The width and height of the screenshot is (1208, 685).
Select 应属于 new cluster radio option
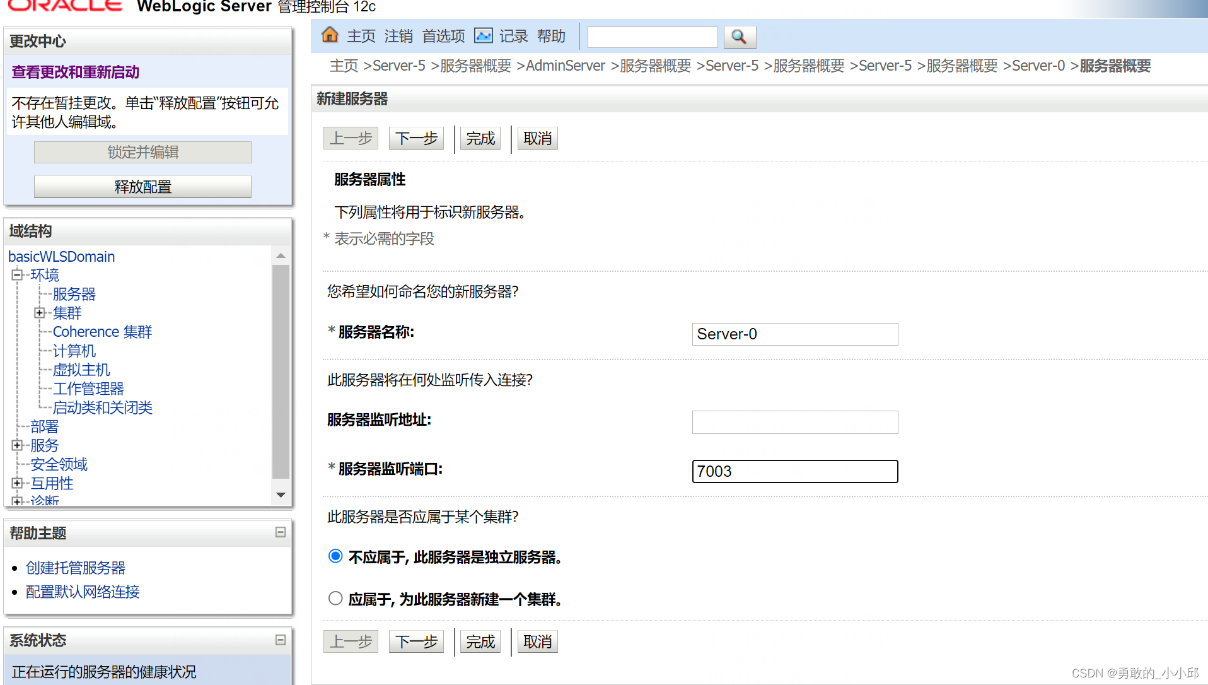(x=335, y=598)
